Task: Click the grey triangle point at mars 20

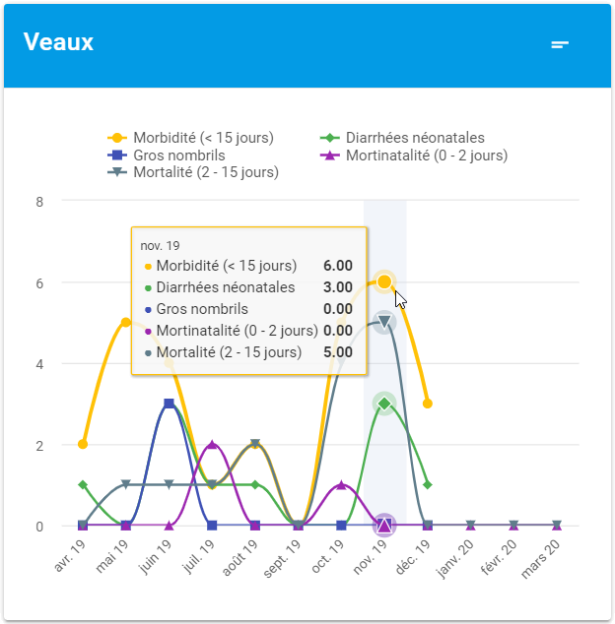Action: [x=557, y=525]
